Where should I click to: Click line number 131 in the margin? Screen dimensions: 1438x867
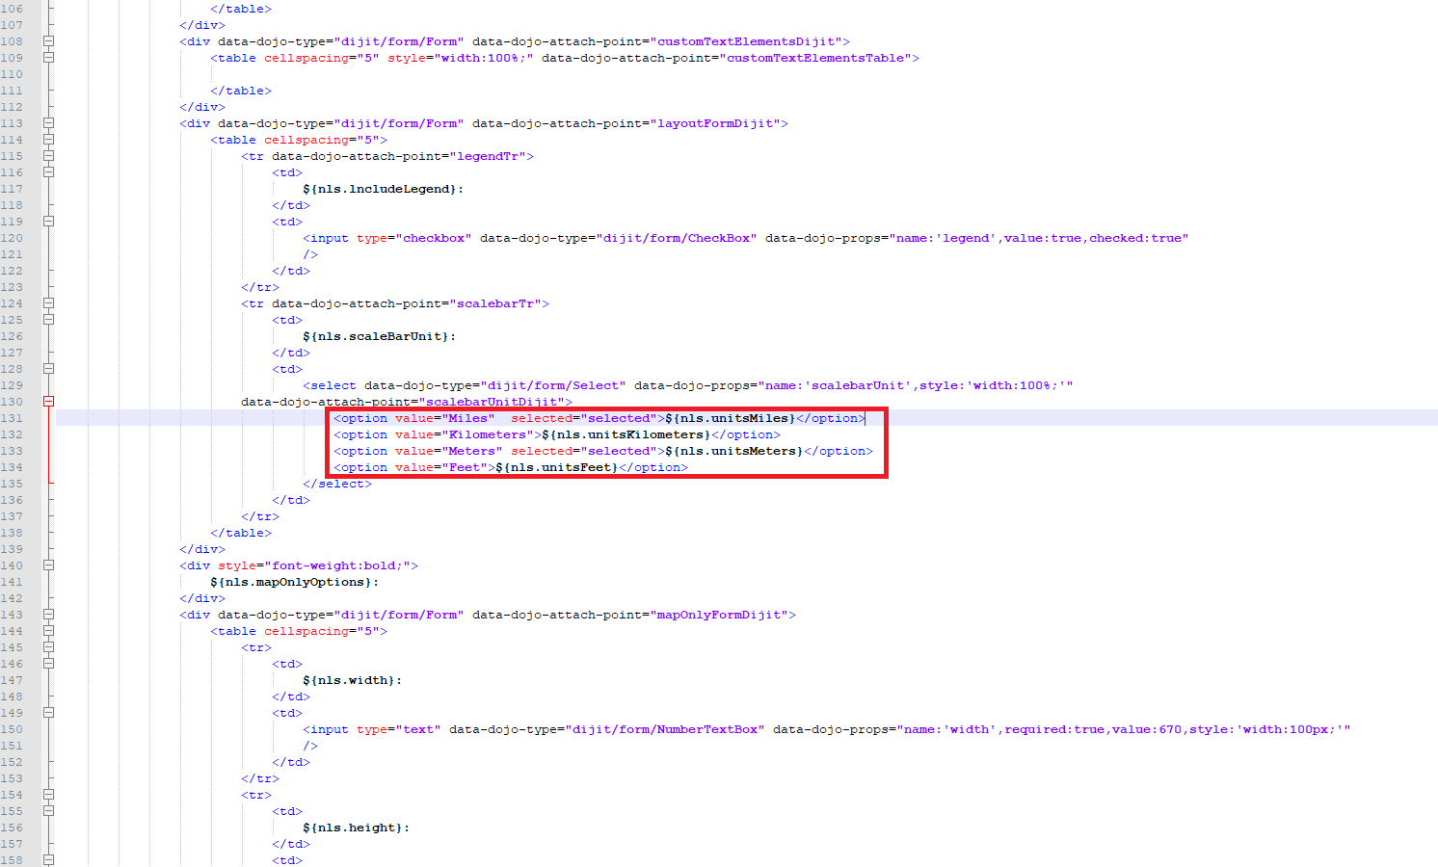(12, 418)
